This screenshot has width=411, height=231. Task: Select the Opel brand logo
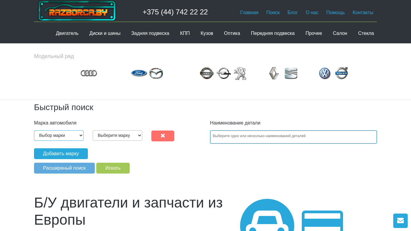pos(224,73)
